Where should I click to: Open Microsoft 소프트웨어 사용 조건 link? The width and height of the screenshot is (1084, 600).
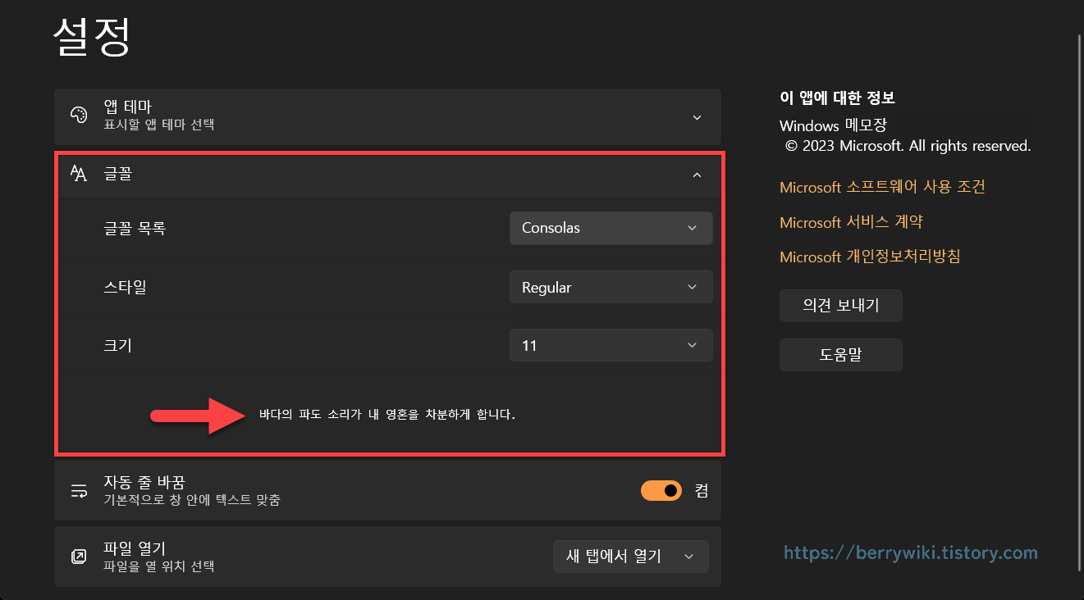point(881,187)
